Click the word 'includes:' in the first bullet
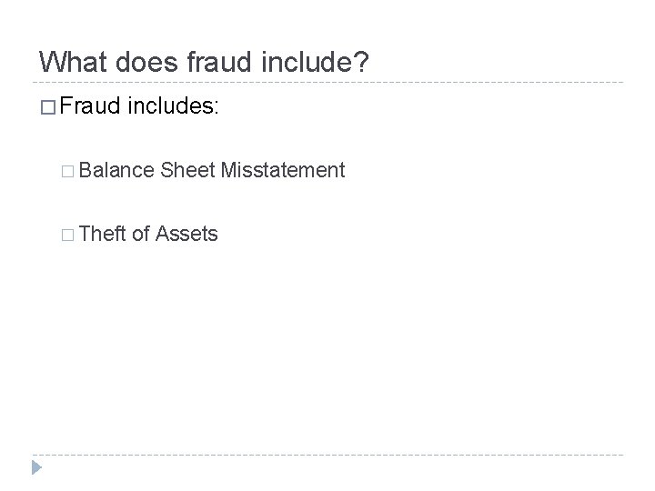The image size is (655, 491). coord(173,106)
